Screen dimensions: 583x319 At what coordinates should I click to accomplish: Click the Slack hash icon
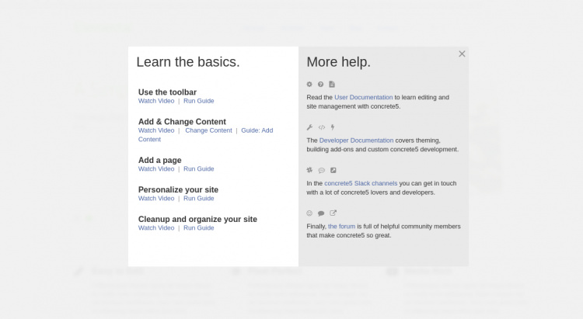(309, 170)
